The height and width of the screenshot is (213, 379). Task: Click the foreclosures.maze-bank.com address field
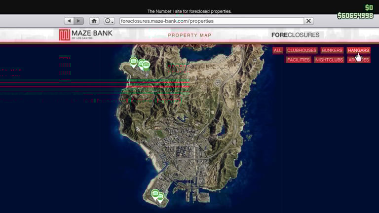(x=212, y=21)
